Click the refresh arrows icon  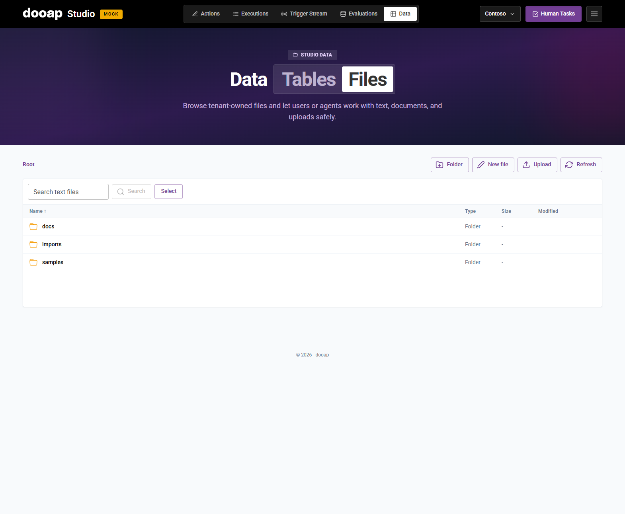coord(569,165)
